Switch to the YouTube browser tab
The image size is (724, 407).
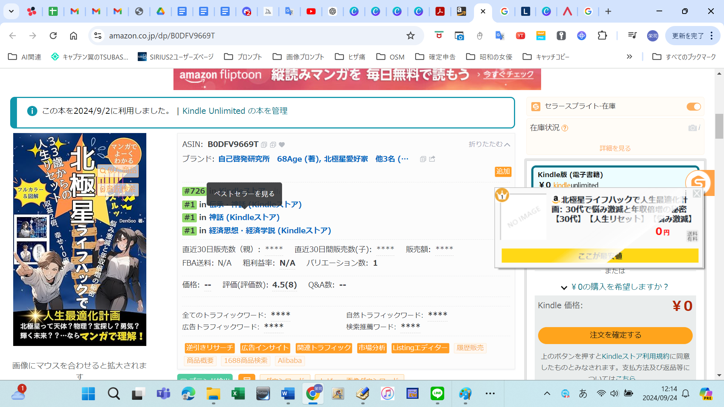point(311,12)
